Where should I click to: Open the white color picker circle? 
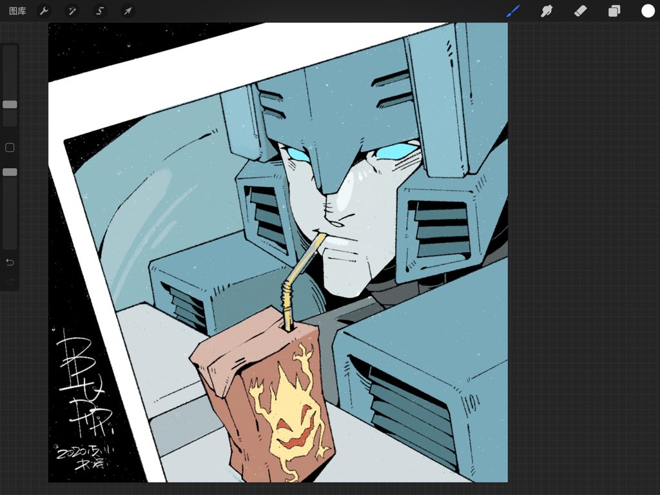648,11
